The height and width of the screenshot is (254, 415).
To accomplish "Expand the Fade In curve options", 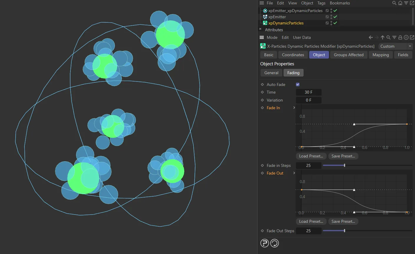I will [x=294, y=108].
